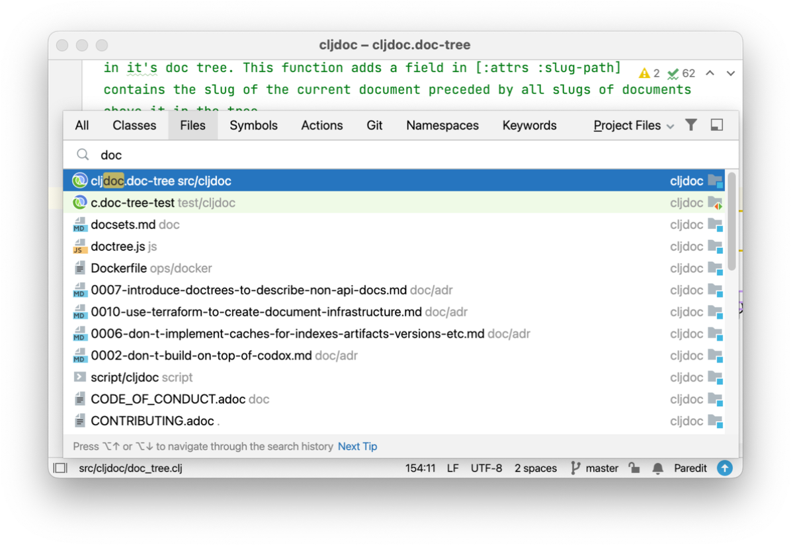Open doctree.js result
The height and width of the screenshot is (545, 791).
pyautogui.click(x=394, y=246)
